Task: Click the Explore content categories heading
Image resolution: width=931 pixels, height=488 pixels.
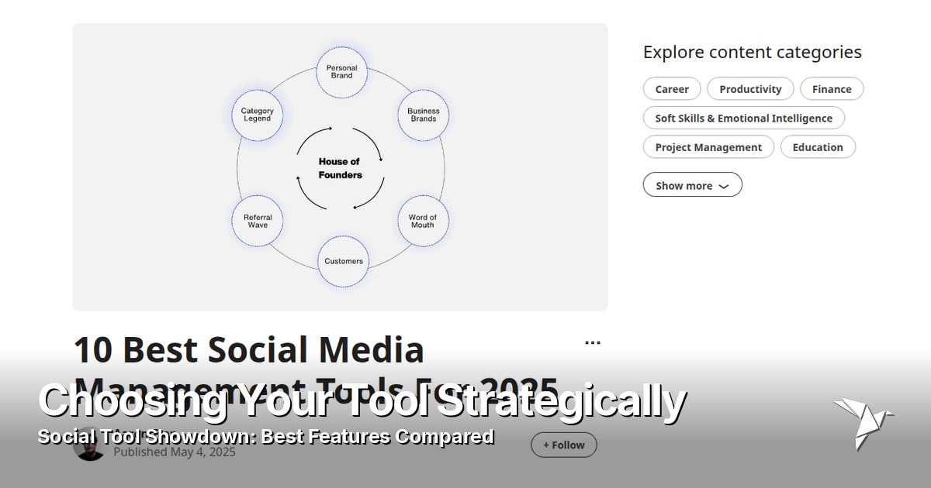Action: tap(753, 52)
